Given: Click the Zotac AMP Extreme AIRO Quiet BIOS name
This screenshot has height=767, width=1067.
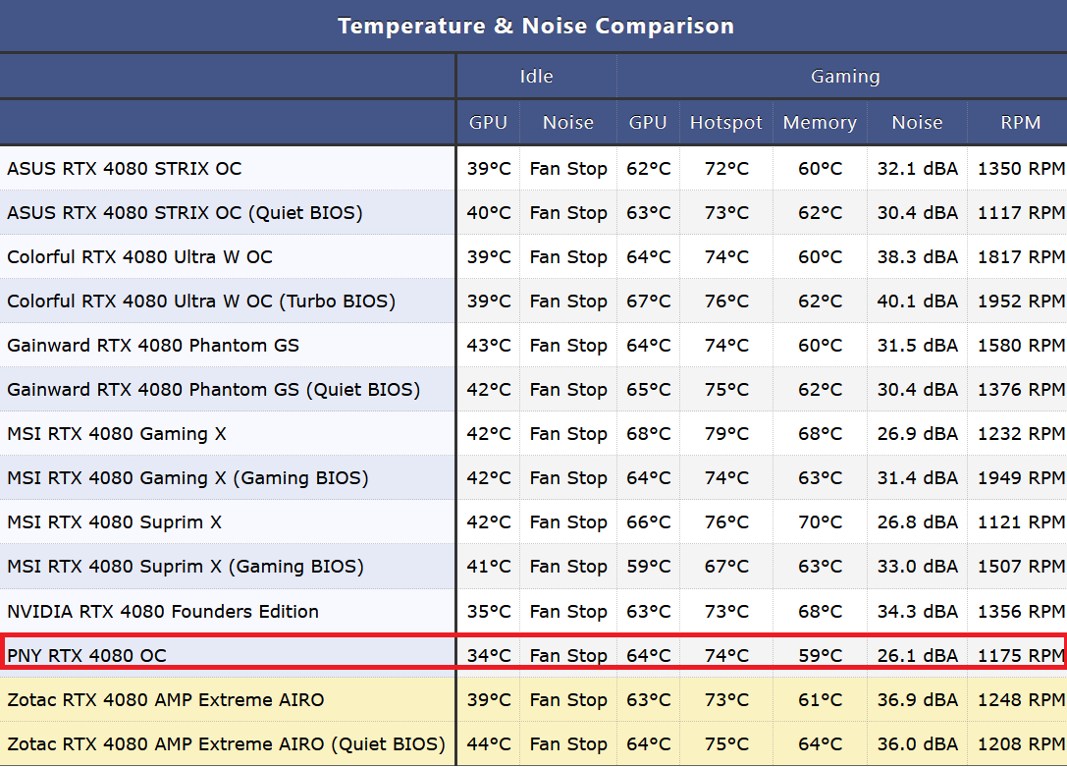Looking at the screenshot, I should (226, 744).
